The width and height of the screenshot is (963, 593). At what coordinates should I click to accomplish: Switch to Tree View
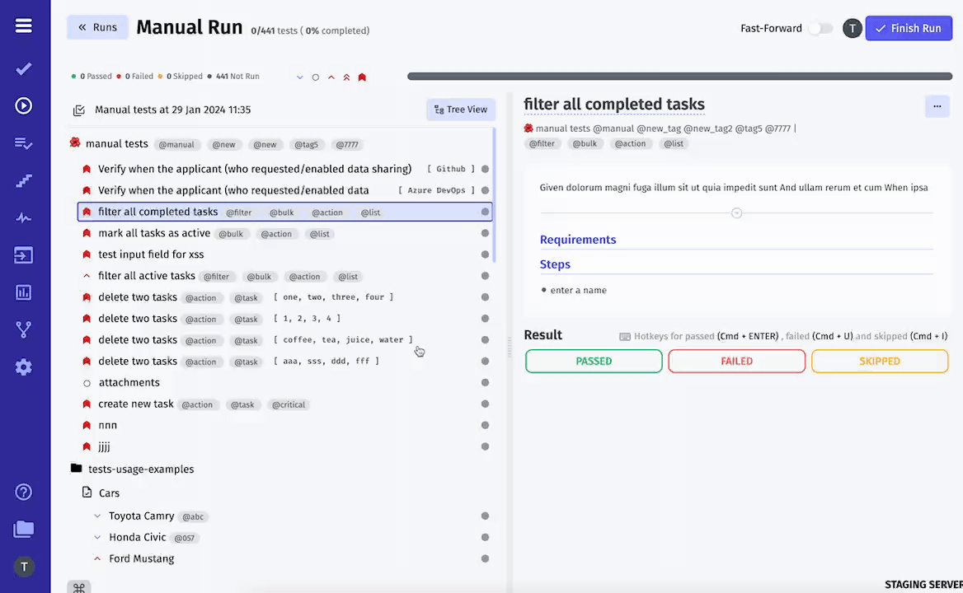coord(461,110)
